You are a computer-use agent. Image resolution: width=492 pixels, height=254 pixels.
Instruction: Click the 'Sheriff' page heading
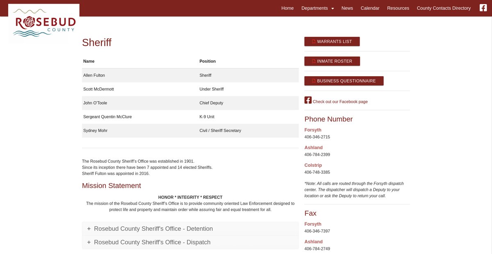tap(97, 43)
